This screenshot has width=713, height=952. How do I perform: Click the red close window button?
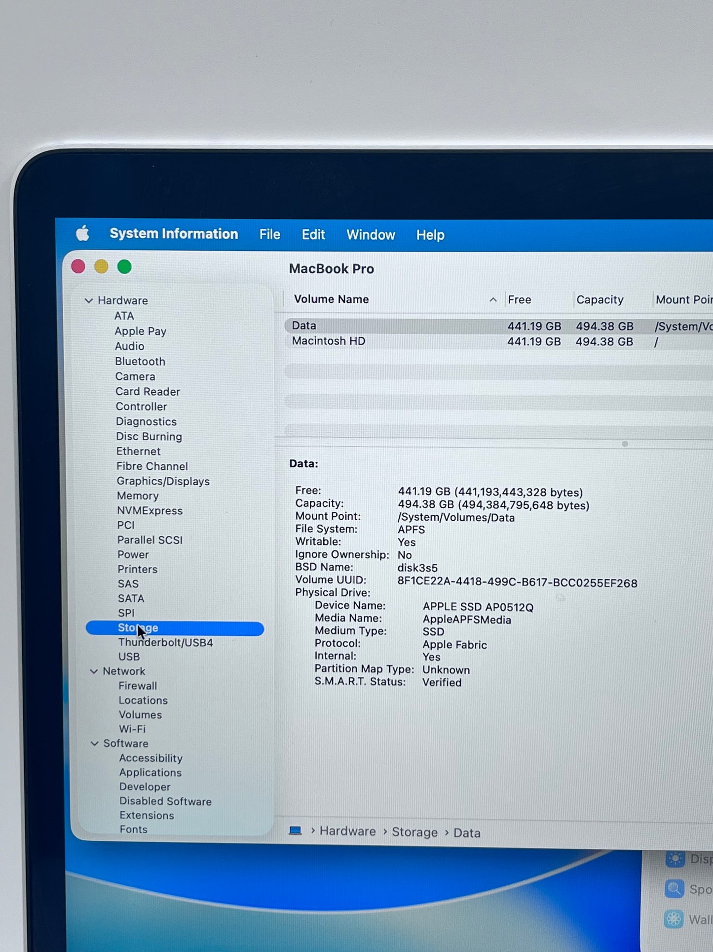78,266
